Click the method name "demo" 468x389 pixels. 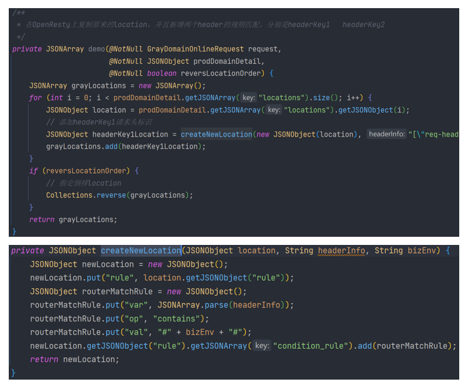pos(96,49)
